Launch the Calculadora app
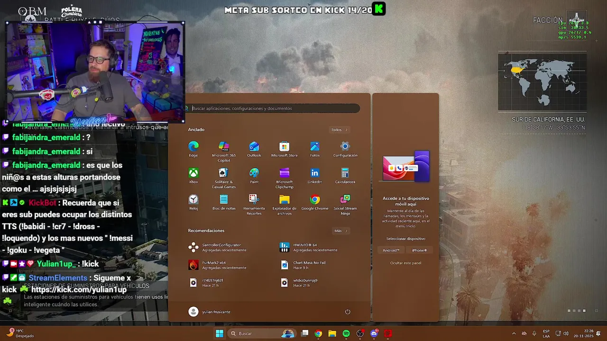 click(x=345, y=176)
